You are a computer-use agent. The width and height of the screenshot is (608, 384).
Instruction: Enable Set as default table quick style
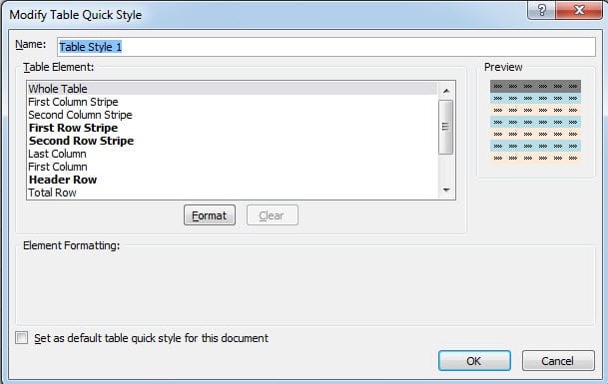click(22, 337)
